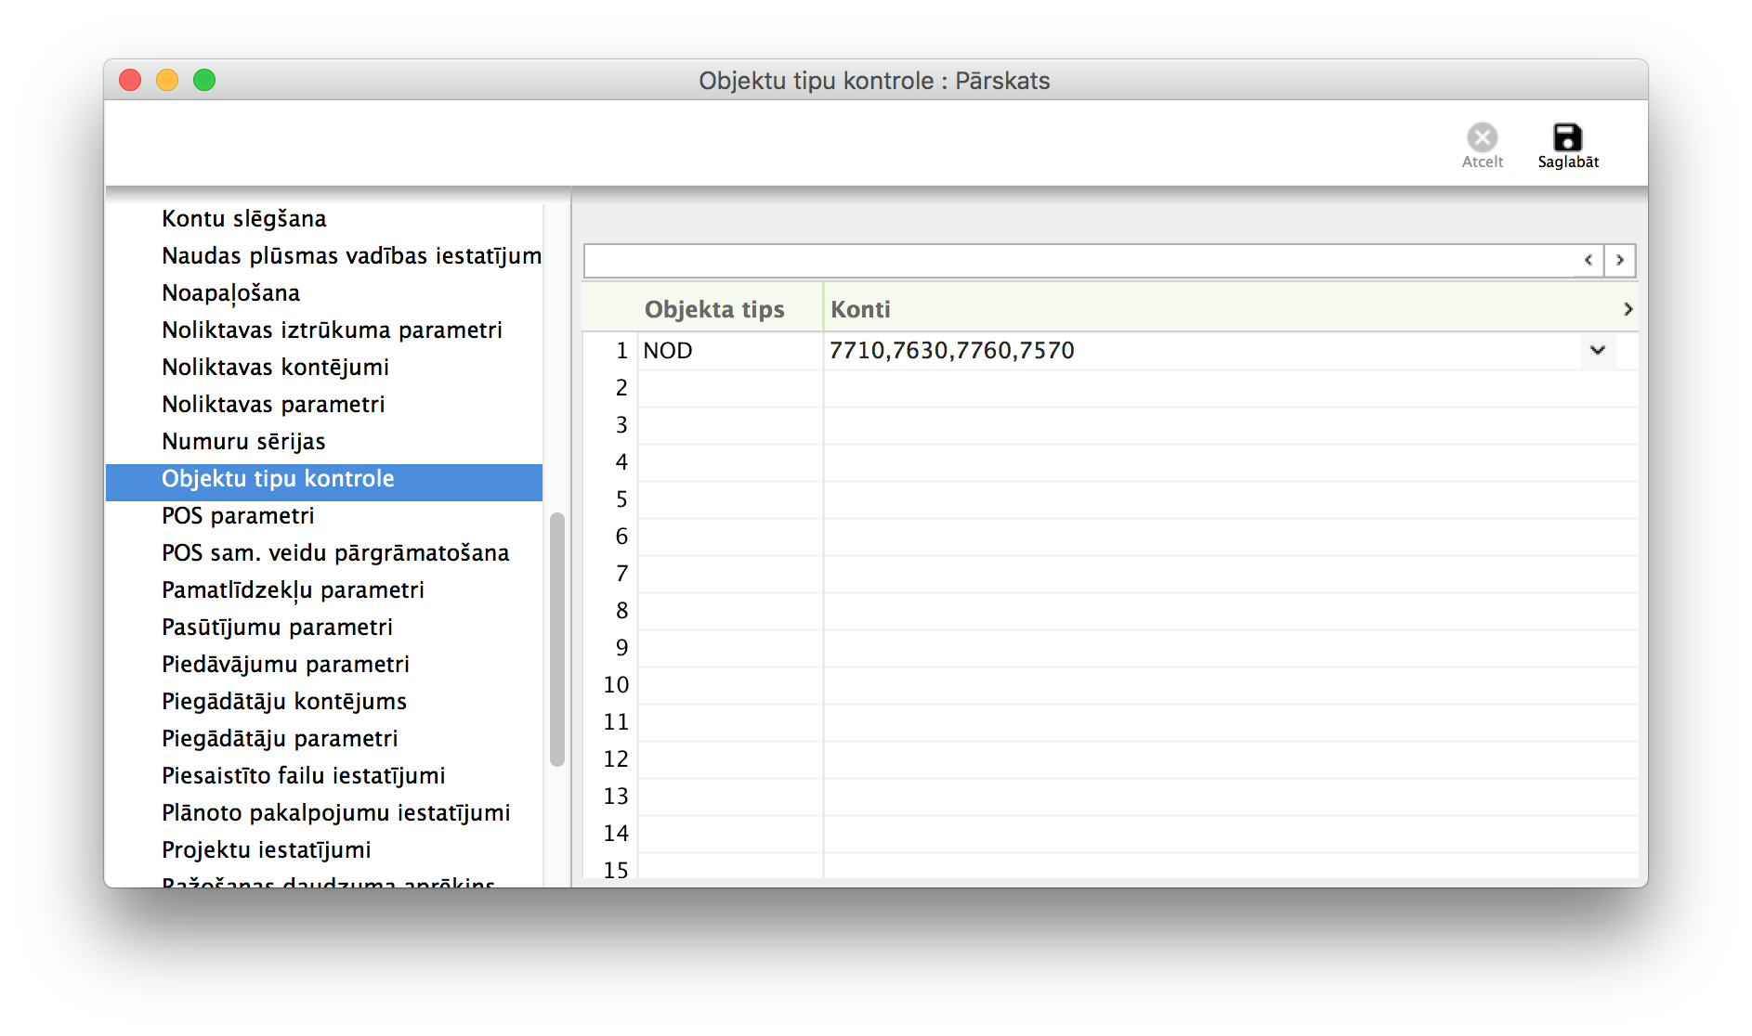Click the settings list scrollbar
Viewport: 1752px width, 1036px height.
tap(557, 640)
